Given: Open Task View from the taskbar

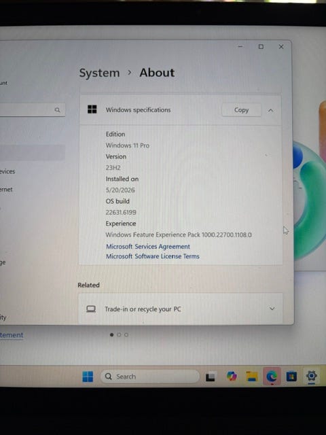Looking at the screenshot, I should click(x=211, y=377).
